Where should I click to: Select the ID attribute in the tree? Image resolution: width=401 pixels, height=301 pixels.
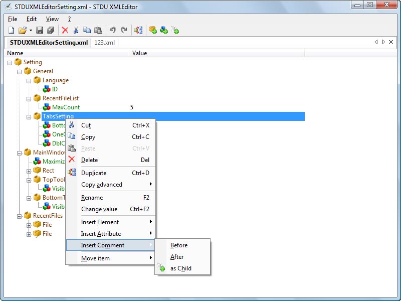[x=55, y=89]
